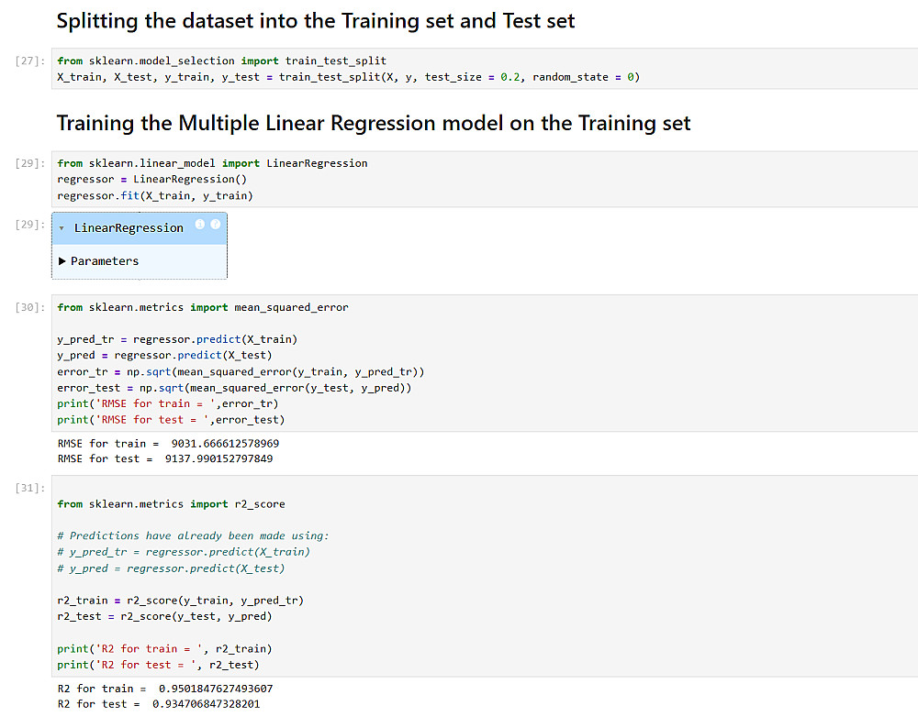Click the 'Training the Multiple Linear Regression' heading
The height and width of the screenshot is (728, 918).
coord(374,123)
